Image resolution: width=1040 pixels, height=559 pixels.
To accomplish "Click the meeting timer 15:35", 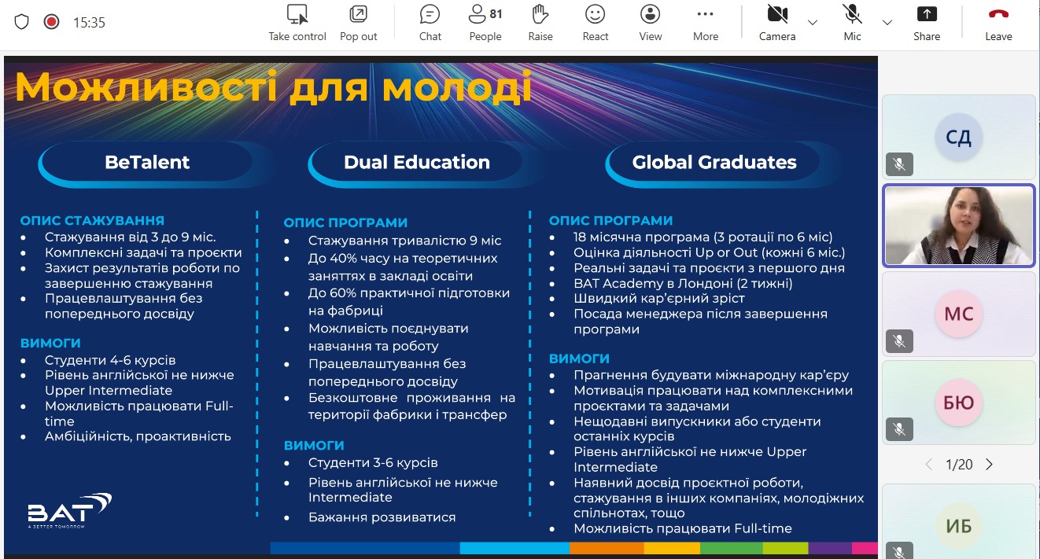I will pyautogui.click(x=89, y=23).
